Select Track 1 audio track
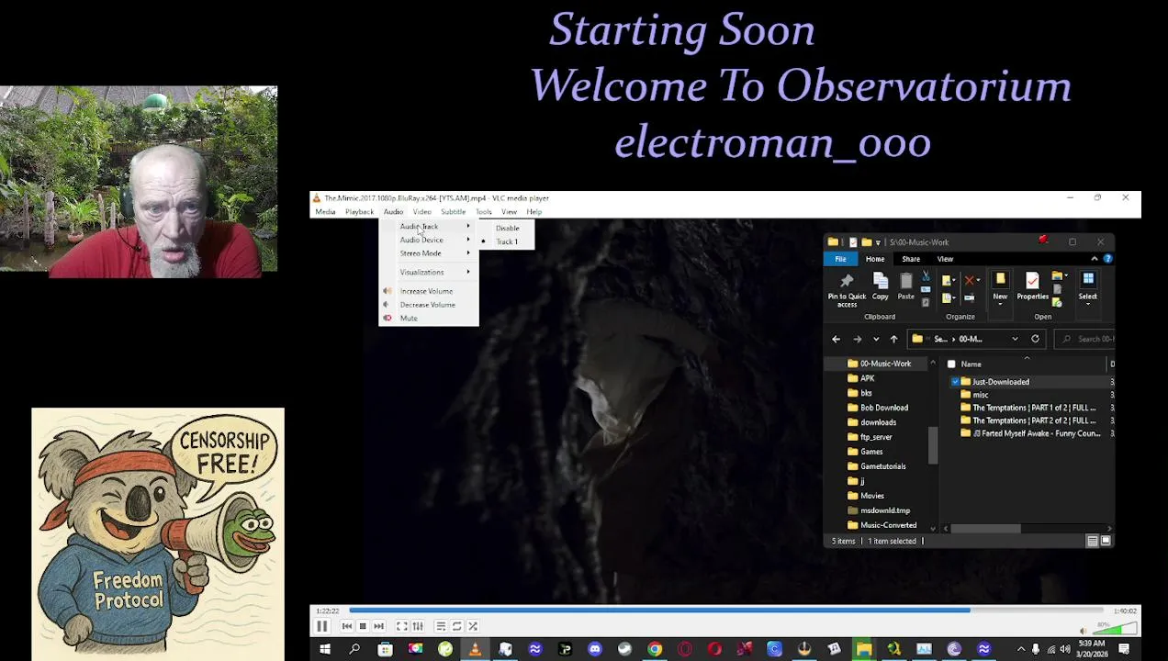This screenshot has width=1168, height=661. tap(507, 241)
